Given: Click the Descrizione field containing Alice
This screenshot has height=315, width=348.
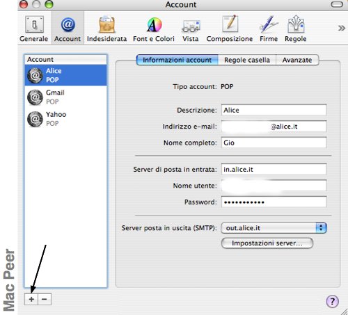Looking at the screenshot, I should coord(274,110).
